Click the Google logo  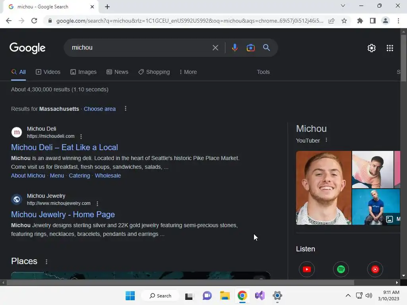coord(27,48)
